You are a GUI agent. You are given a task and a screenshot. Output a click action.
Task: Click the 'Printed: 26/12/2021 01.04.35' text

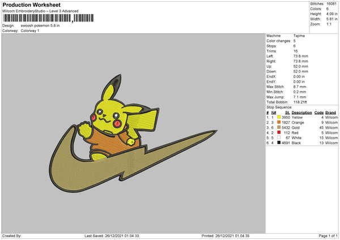tap(226, 236)
